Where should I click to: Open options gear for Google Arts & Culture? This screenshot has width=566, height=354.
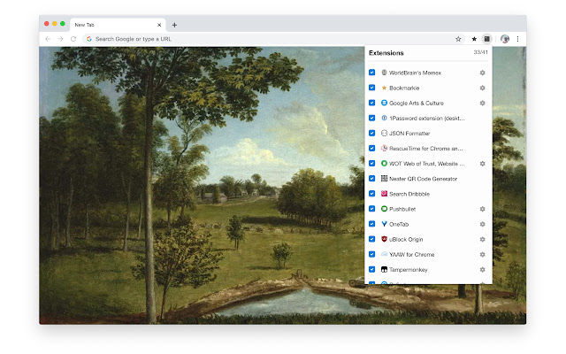pos(482,103)
